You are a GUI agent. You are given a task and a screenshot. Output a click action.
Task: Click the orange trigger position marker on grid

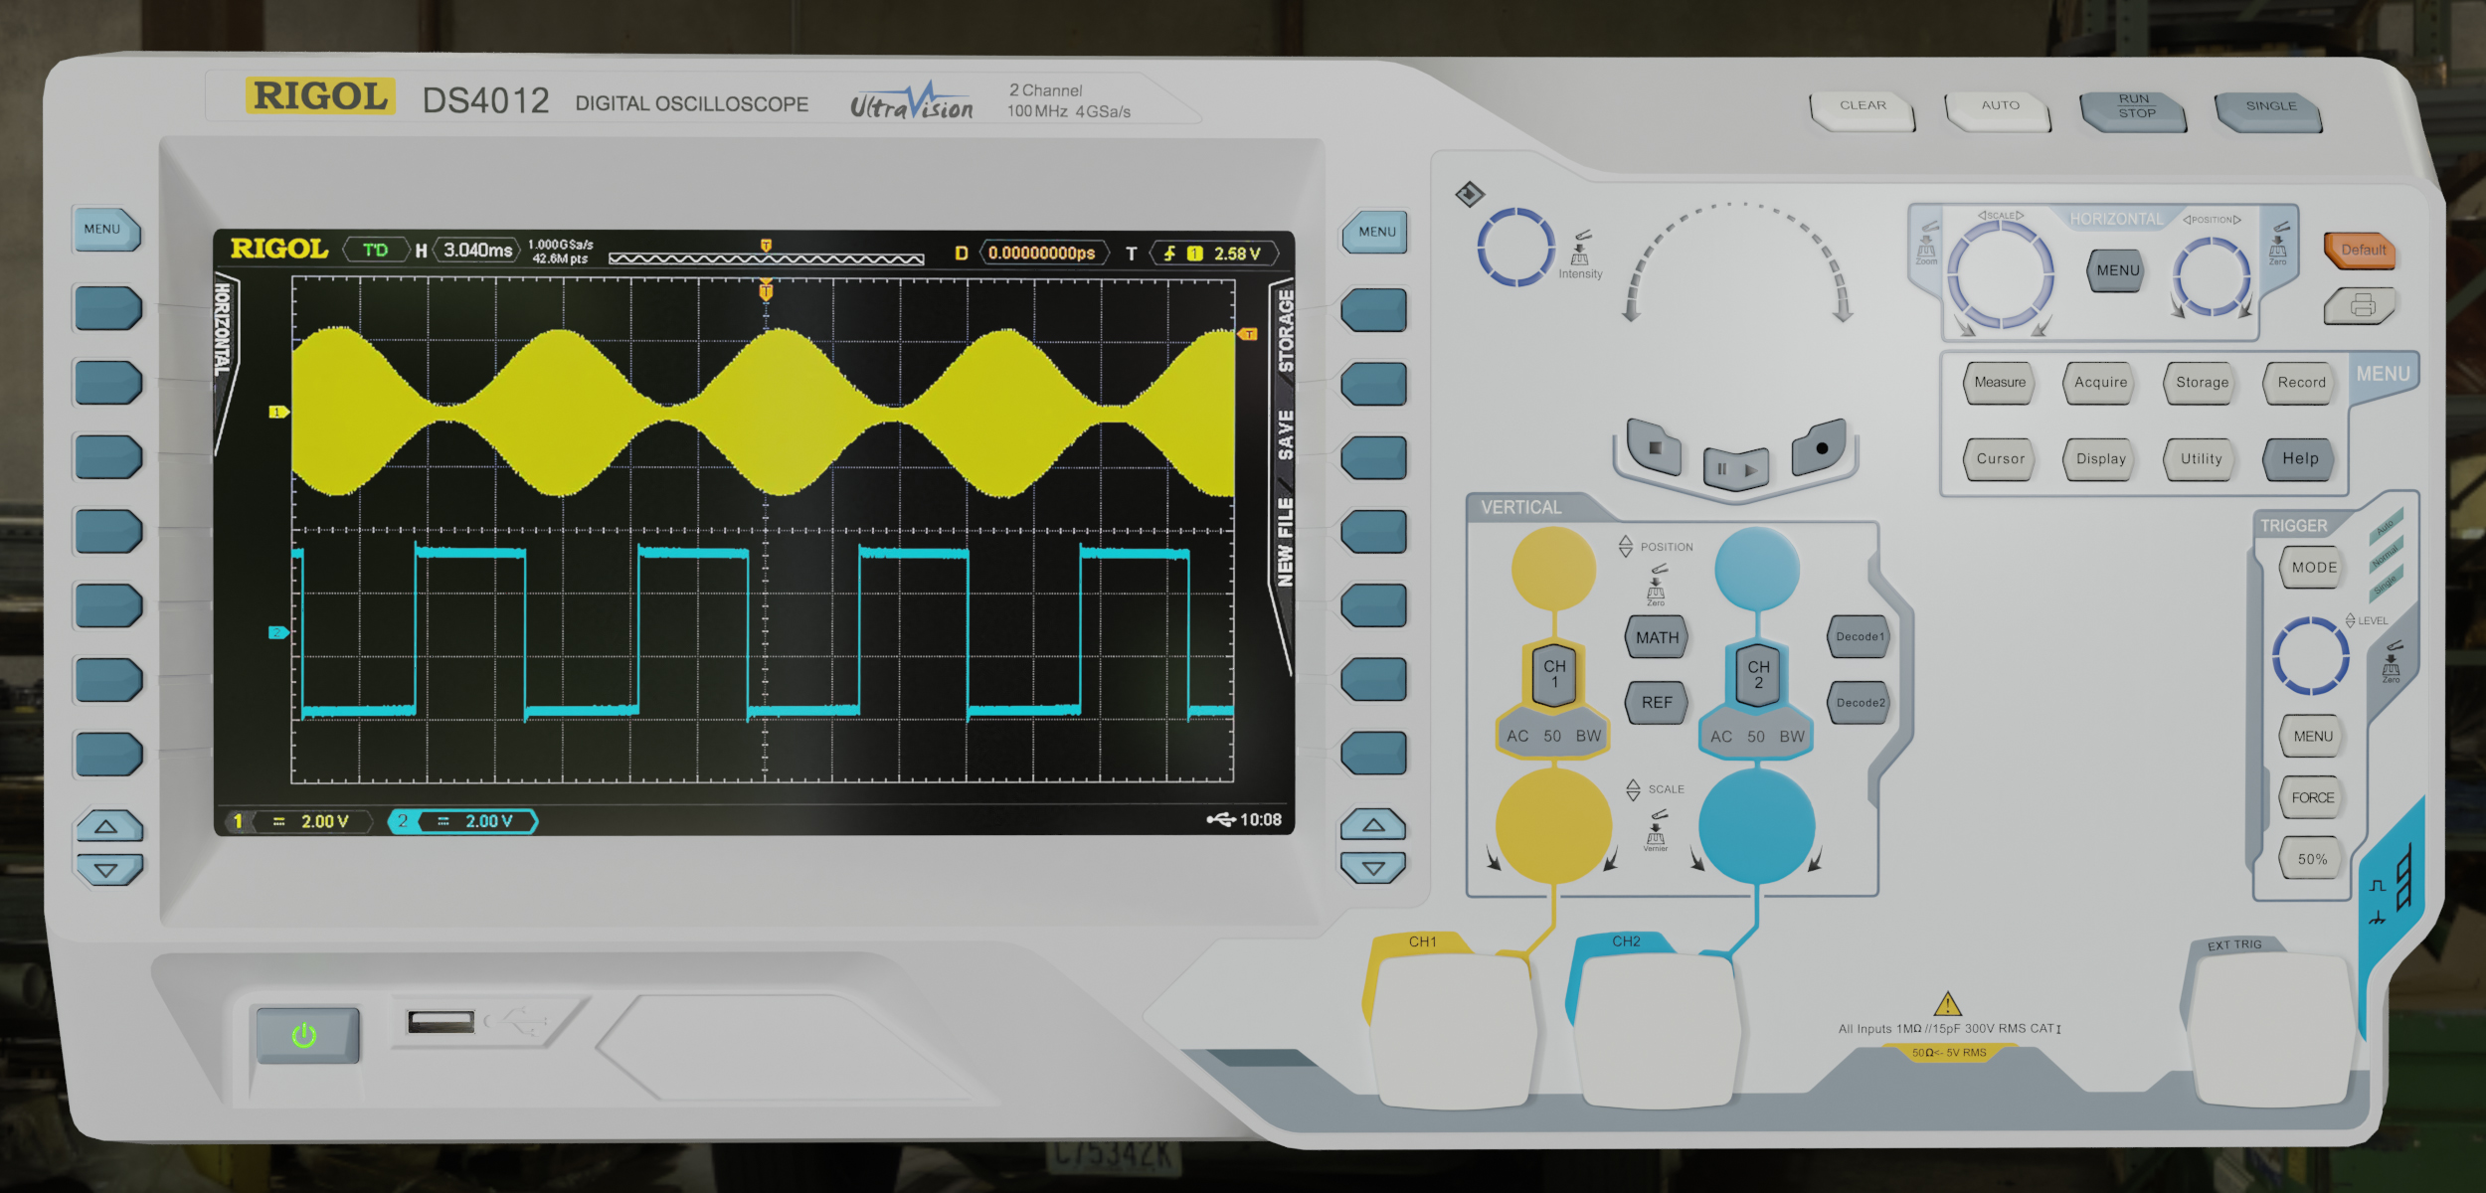click(x=766, y=290)
